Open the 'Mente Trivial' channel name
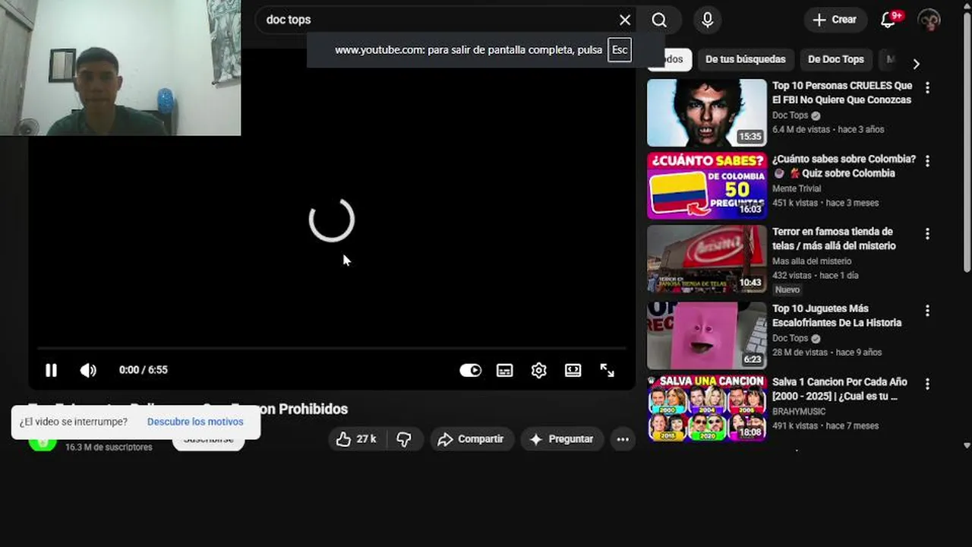This screenshot has width=972, height=547. [x=797, y=188]
